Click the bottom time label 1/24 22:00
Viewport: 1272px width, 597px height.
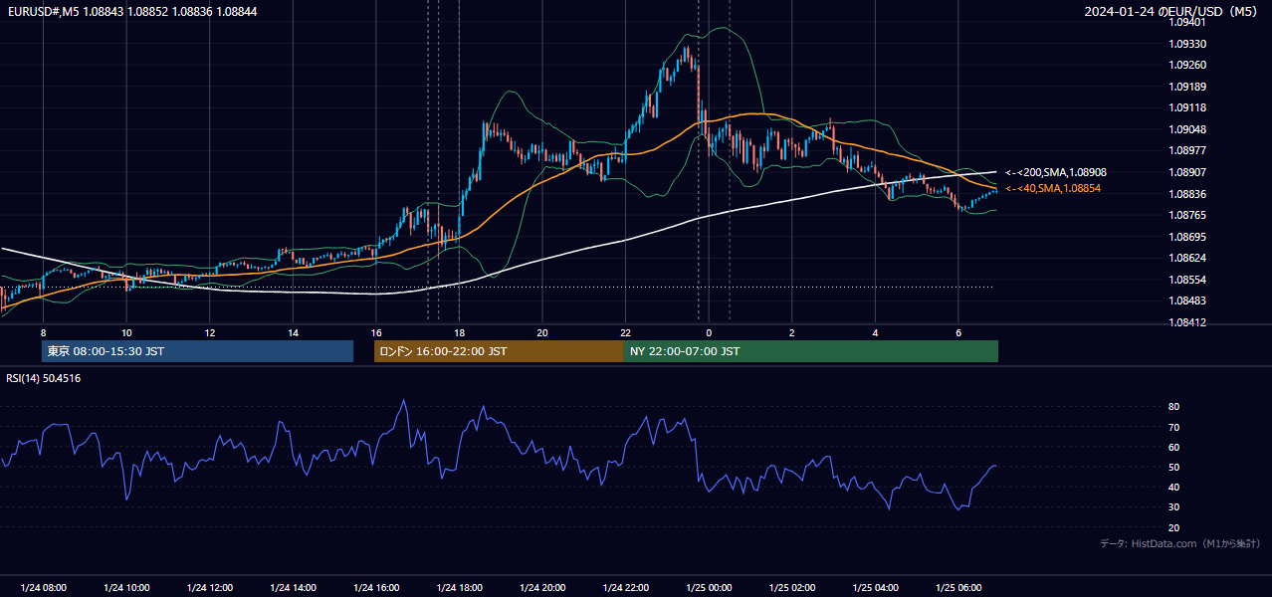click(625, 588)
